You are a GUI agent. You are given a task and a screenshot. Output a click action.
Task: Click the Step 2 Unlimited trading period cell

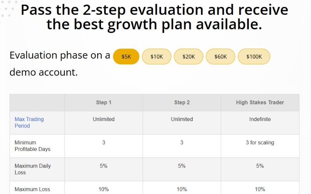(x=182, y=119)
